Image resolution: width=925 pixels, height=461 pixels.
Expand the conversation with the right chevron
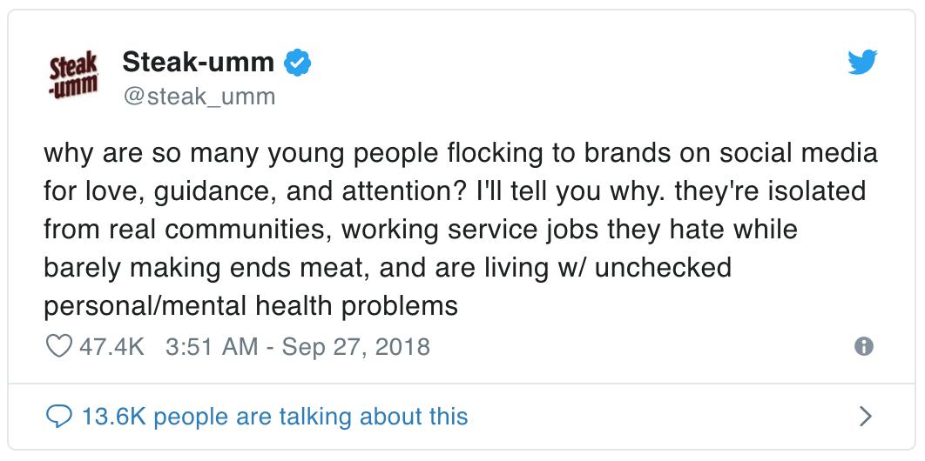865,416
